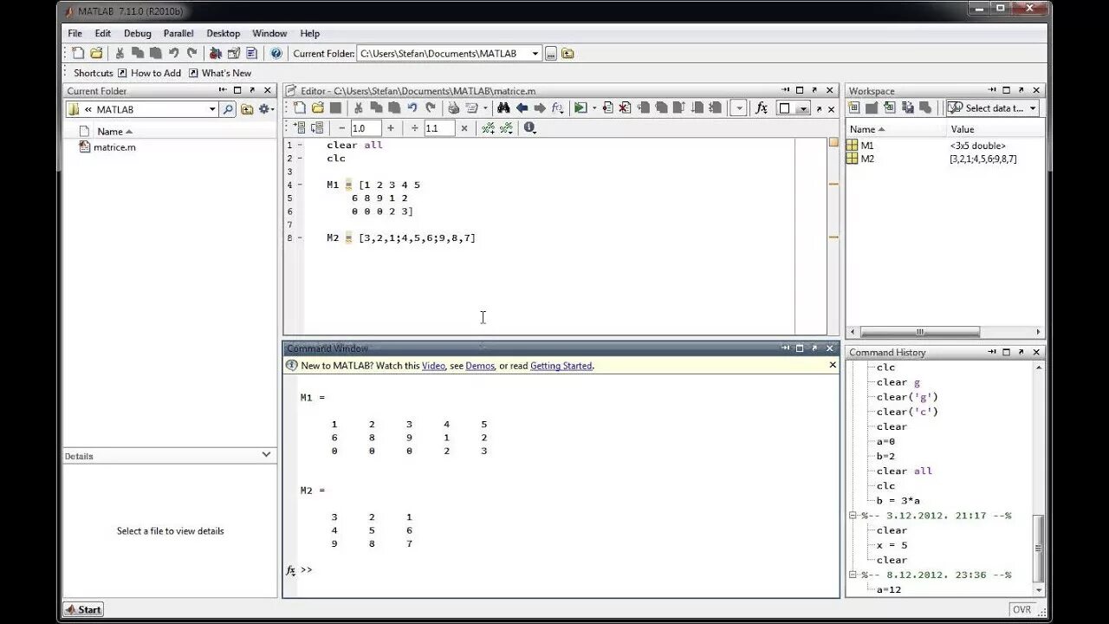Screen dimensions: 1109x624
Task: Select matrice.m in Current Folder list
Action: pyautogui.click(x=107, y=146)
